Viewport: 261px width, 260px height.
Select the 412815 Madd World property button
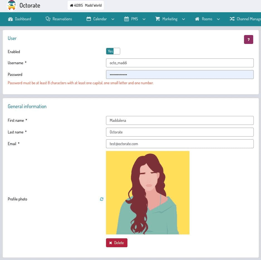(86, 5)
